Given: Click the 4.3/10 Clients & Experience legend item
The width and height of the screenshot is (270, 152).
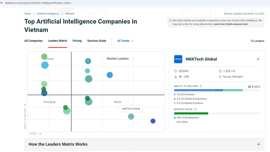Looking at the screenshot, I should (190, 99).
